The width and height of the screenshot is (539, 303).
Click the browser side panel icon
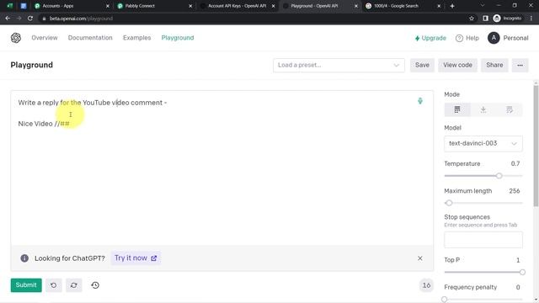485,19
